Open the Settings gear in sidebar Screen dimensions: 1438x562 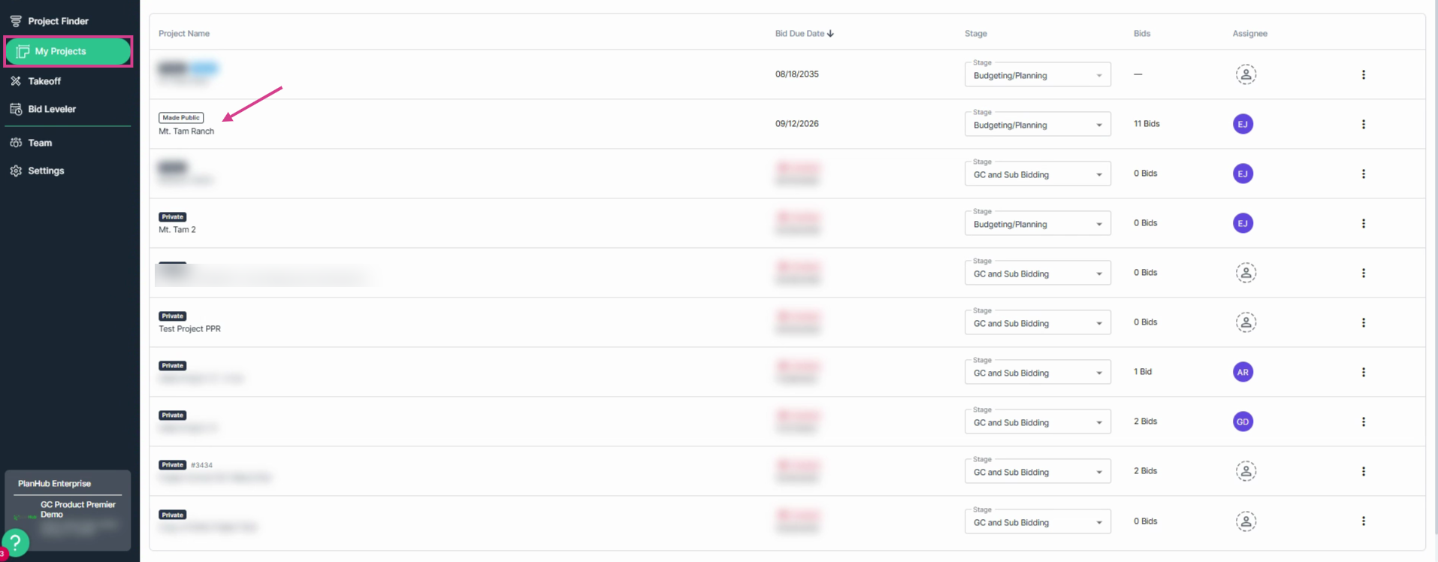(37, 171)
